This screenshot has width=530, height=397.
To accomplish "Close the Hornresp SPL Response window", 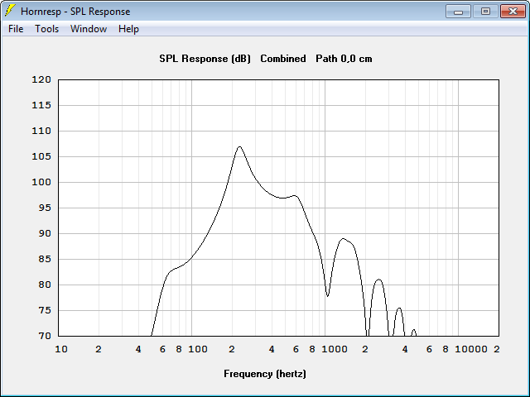I will coord(513,11).
